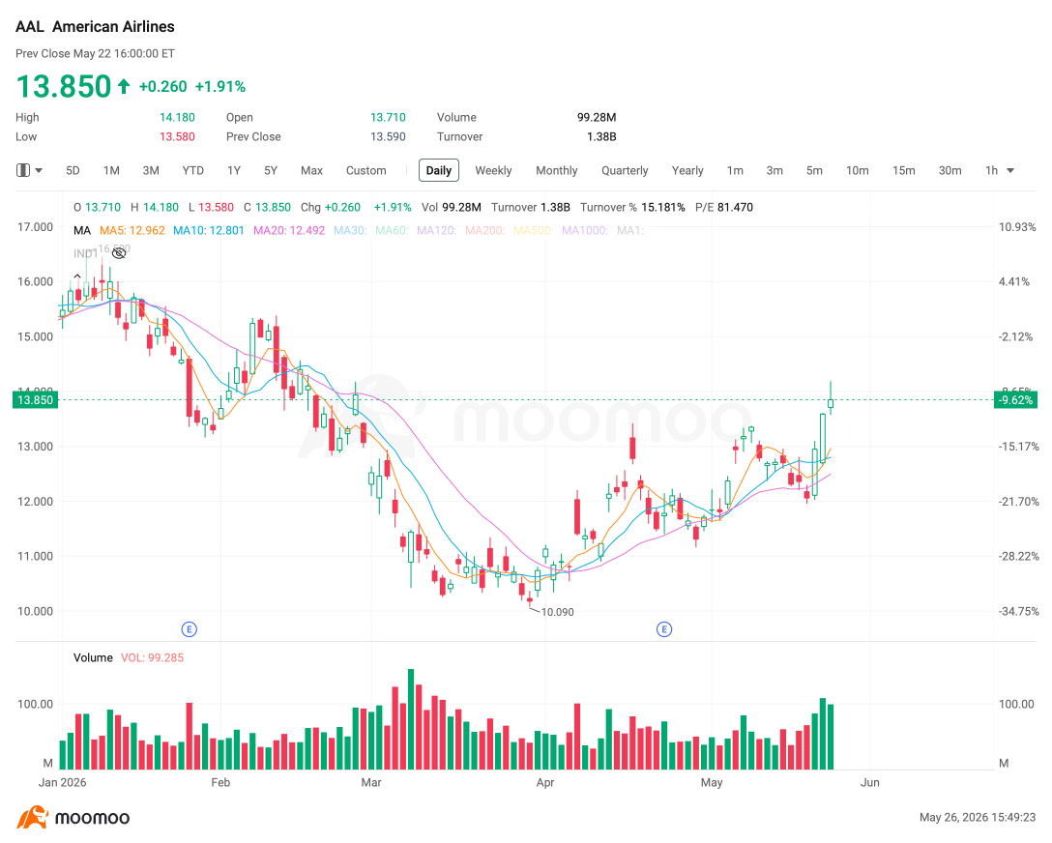Click the Turnover value 1.38B

coord(601,137)
